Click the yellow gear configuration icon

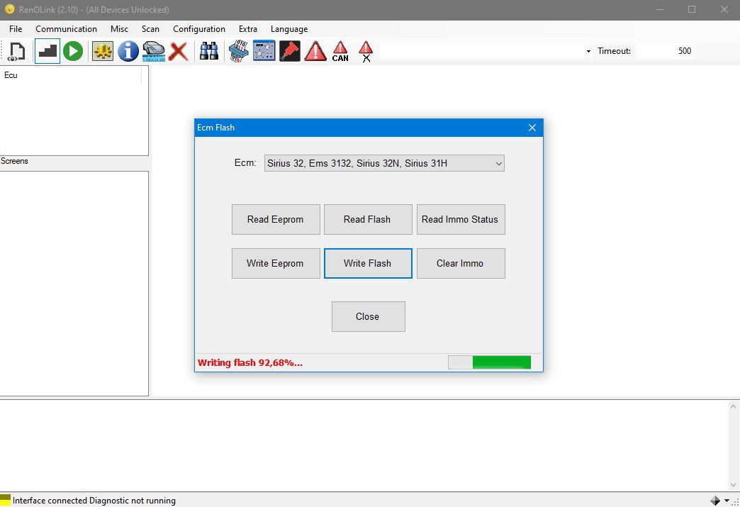point(103,51)
